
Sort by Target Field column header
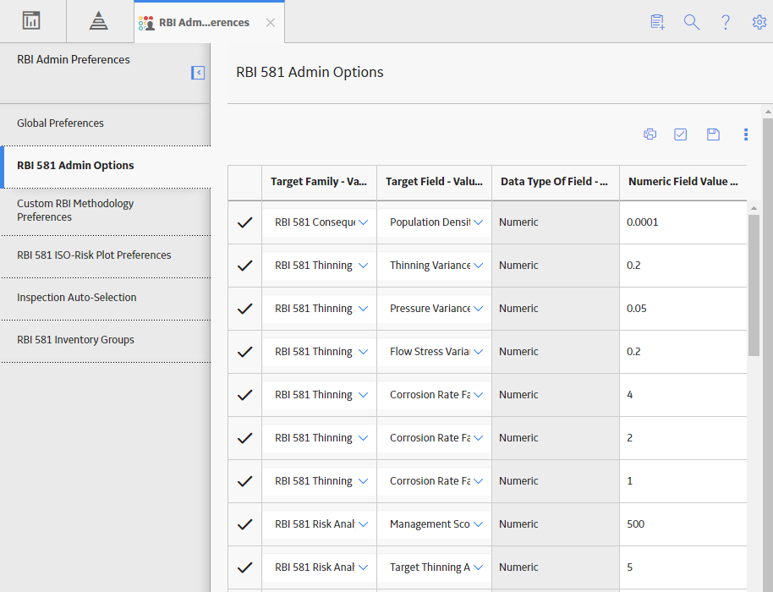(x=434, y=182)
